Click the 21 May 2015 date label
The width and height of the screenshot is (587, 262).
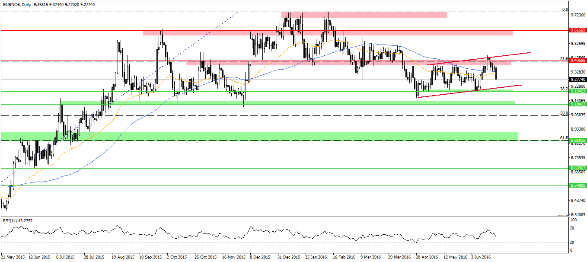13,257
